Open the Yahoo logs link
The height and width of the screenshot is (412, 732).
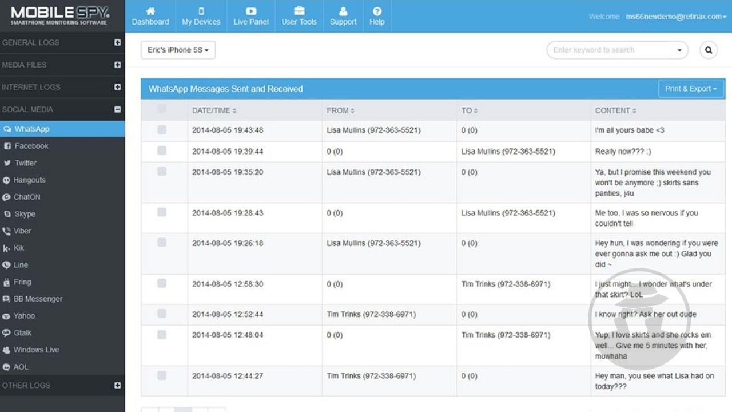[24, 316]
